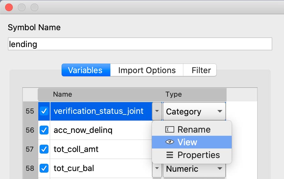Image resolution: width=284 pixels, height=179 pixels.
Task: Click the Rename text-field icon
Action: (x=169, y=129)
